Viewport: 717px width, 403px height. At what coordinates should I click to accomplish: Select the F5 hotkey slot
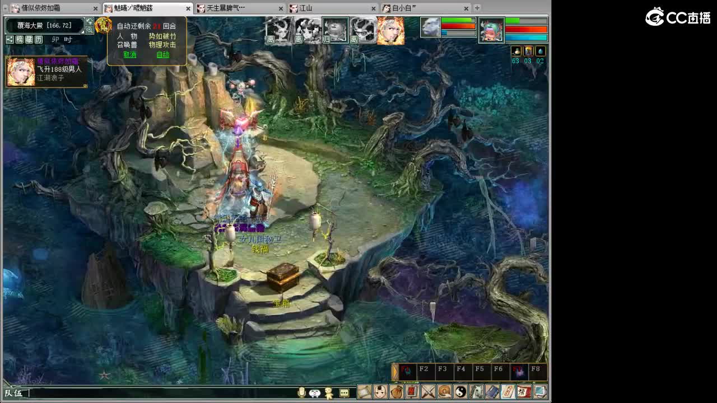click(481, 372)
